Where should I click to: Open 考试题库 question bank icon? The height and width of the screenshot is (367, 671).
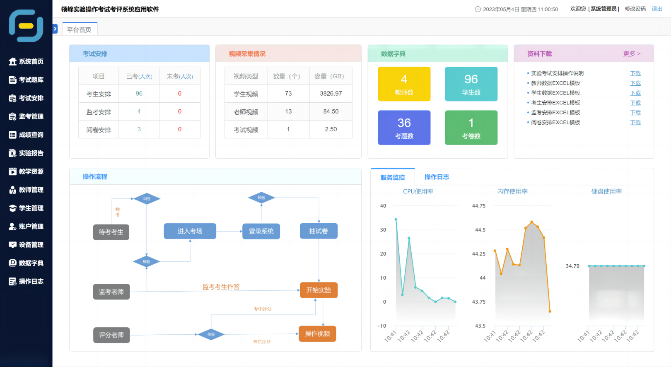12,80
